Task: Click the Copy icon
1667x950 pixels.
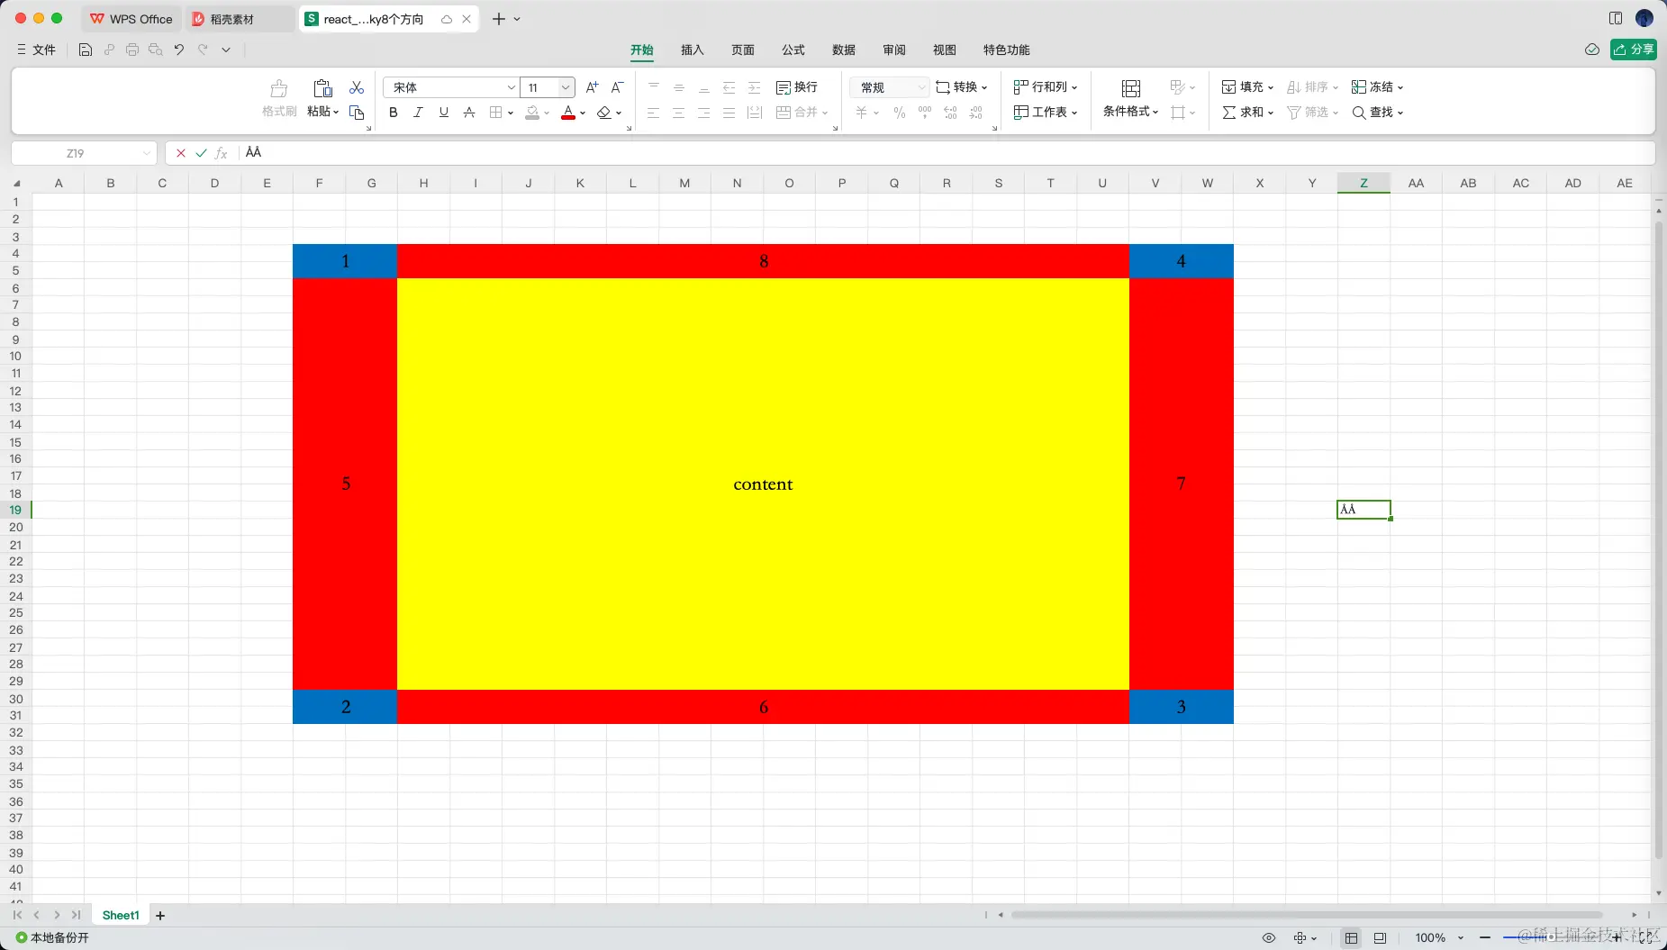Action: (x=357, y=113)
